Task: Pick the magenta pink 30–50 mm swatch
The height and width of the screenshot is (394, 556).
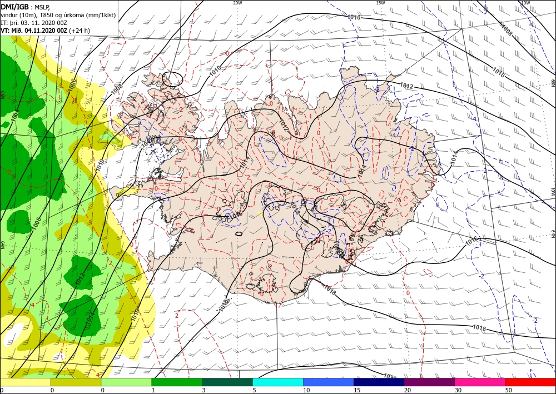Action: click(x=480, y=382)
